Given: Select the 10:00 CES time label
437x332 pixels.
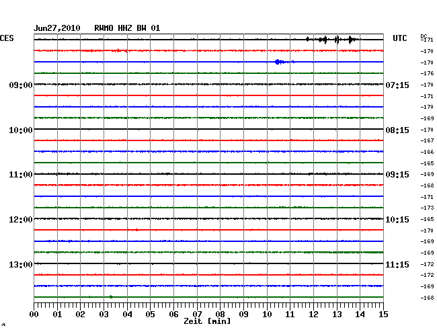Looking at the screenshot, I should click(x=21, y=130).
